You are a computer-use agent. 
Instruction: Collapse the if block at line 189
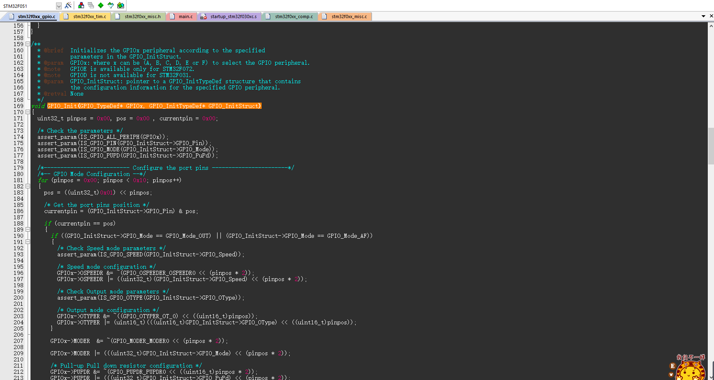28,230
